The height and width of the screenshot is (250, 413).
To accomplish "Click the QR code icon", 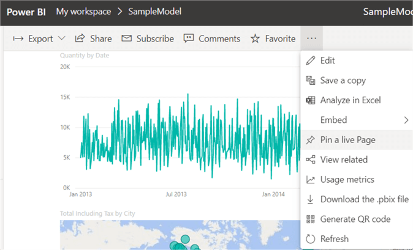I will click(x=310, y=219).
